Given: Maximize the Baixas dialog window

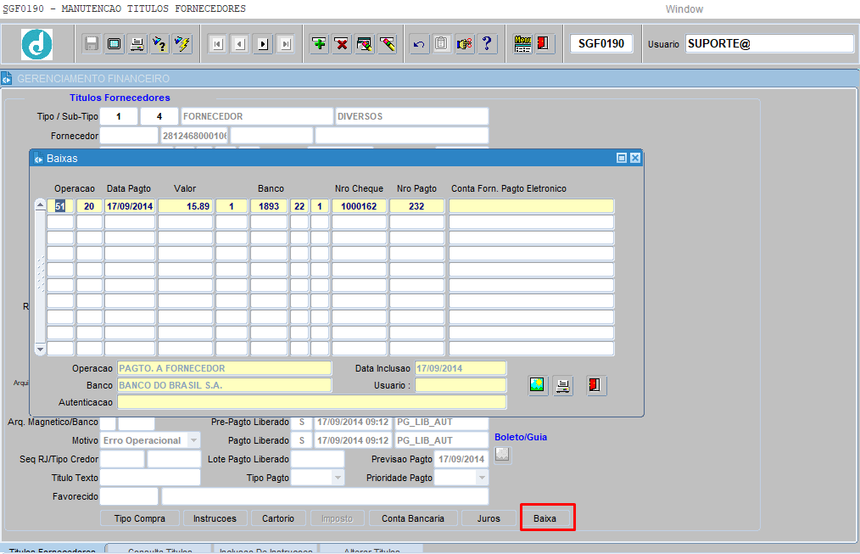Looking at the screenshot, I should coord(622,158).
